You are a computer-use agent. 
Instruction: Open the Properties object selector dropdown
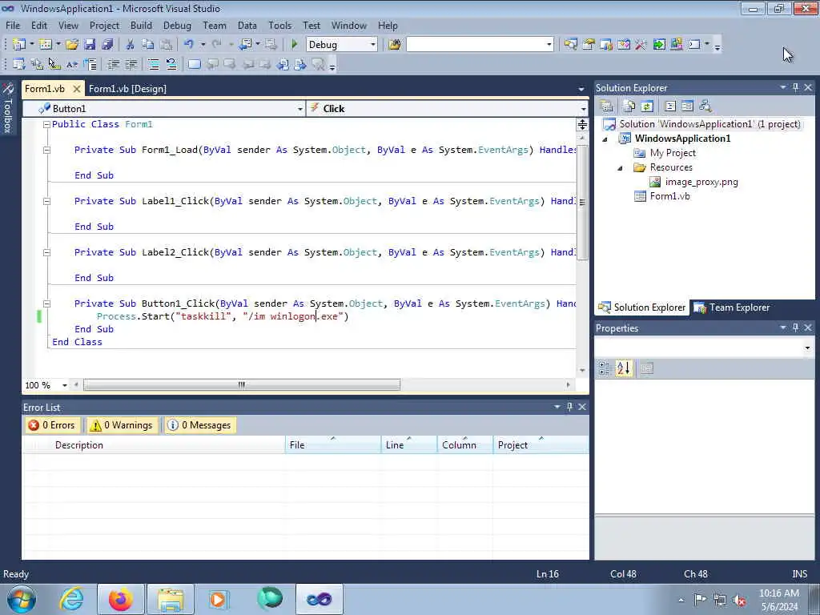tap(807, 348)
